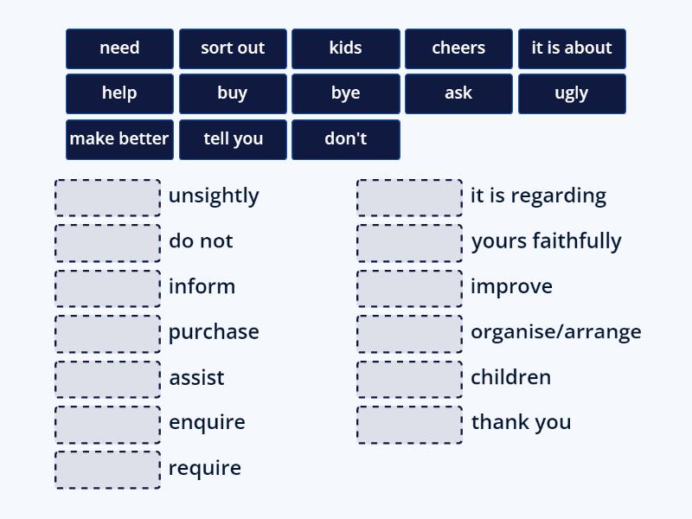Select the empty box next to 'require'

click(x=108, y=470)
